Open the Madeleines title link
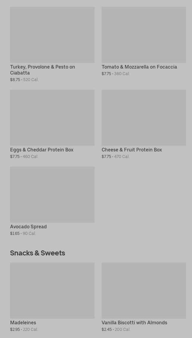This screenshot has width=192, height=338. pyautogui.click(x=23, y=323)
